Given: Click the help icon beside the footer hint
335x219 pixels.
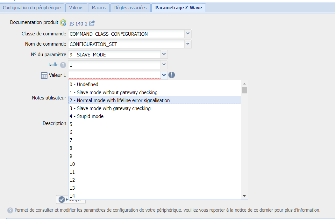Looking at the screenshot, I should (x=10, y=210).
